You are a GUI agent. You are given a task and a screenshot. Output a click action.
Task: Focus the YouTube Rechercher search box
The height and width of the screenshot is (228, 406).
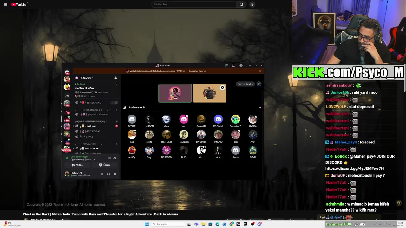(x=193, y=4)
